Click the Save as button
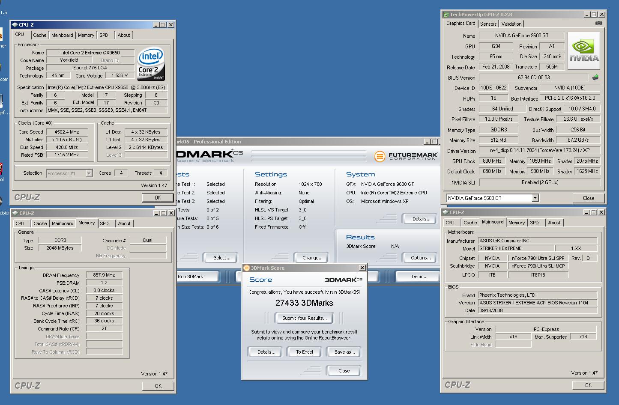The width and height of the screenshot is (619, 405). tap(344, 352)
